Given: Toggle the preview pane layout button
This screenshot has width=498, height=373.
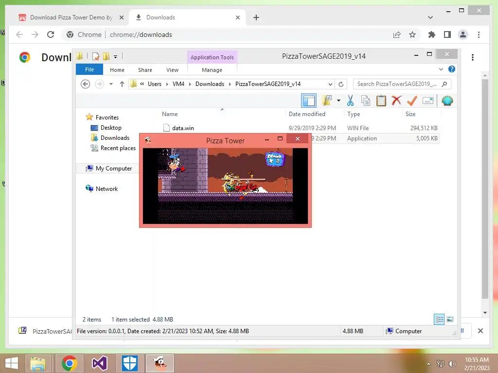Looking at the screenshot, I should (x=309, y=101).
